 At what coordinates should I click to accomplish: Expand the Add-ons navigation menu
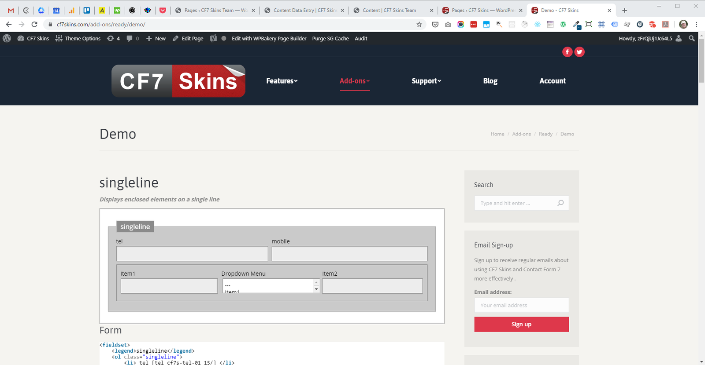354,81
